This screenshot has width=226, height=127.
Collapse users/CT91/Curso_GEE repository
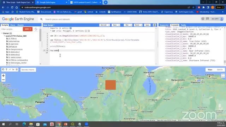pyautogui.click(x=5, y=36)
